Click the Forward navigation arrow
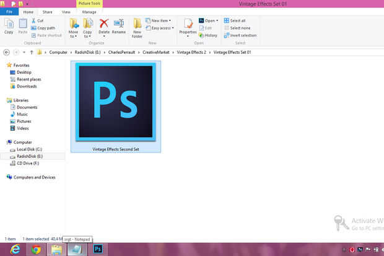The image size is (384, 256). pyautogui.click(x=16, y=52)
